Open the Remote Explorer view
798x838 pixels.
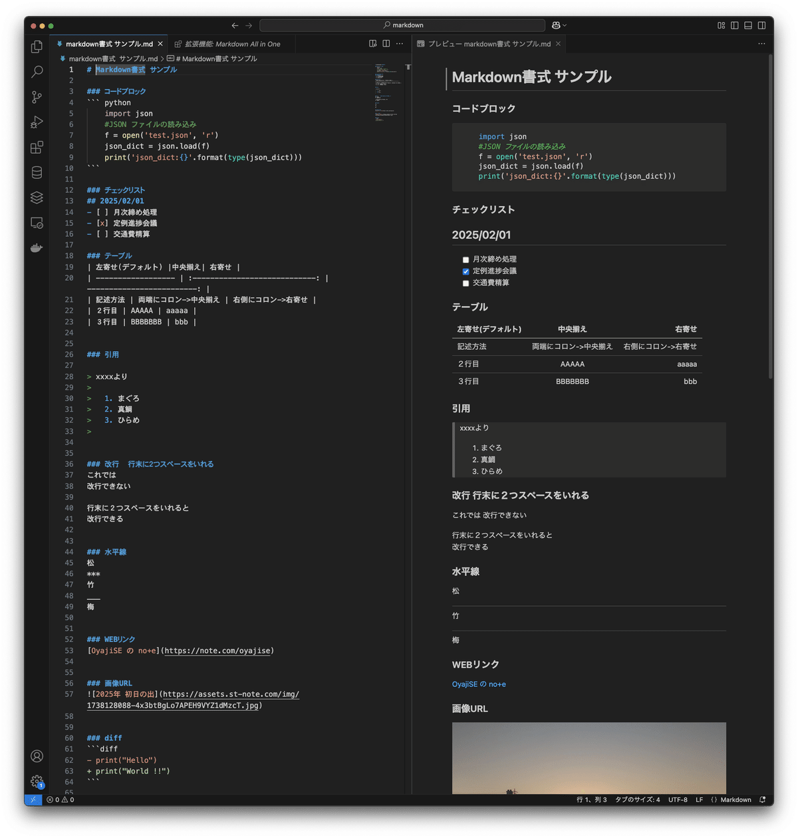tap(37, 223)
